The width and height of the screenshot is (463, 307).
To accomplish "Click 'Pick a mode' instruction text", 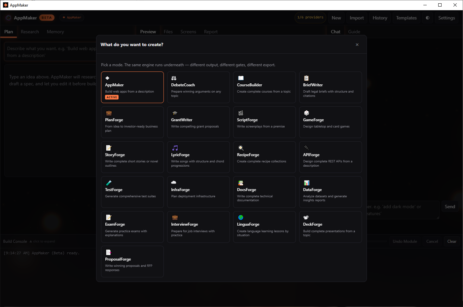I will (x=188, y=65).
